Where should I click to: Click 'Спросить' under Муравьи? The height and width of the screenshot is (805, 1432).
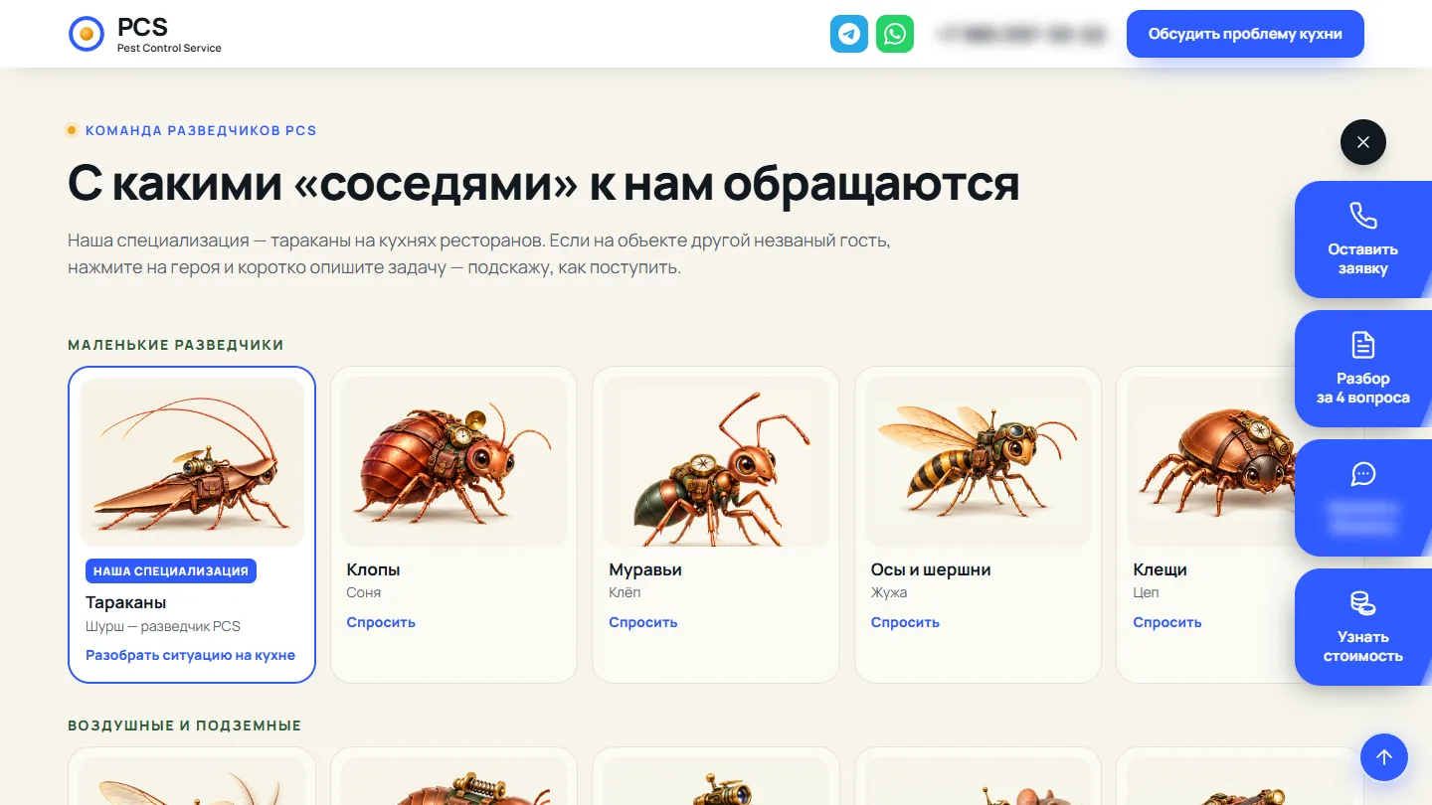click(643, 622)
